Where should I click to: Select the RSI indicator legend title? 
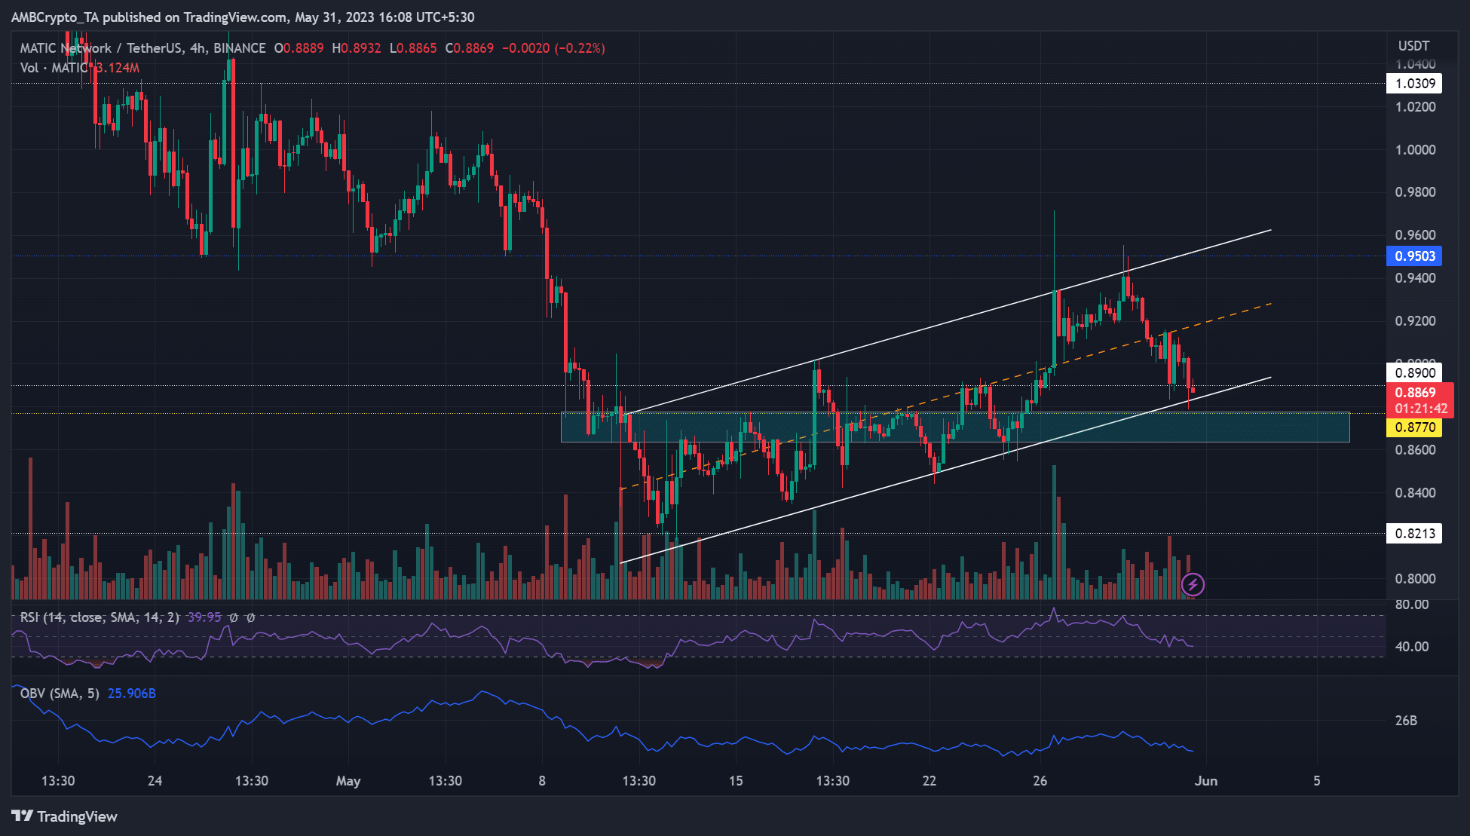100,617
